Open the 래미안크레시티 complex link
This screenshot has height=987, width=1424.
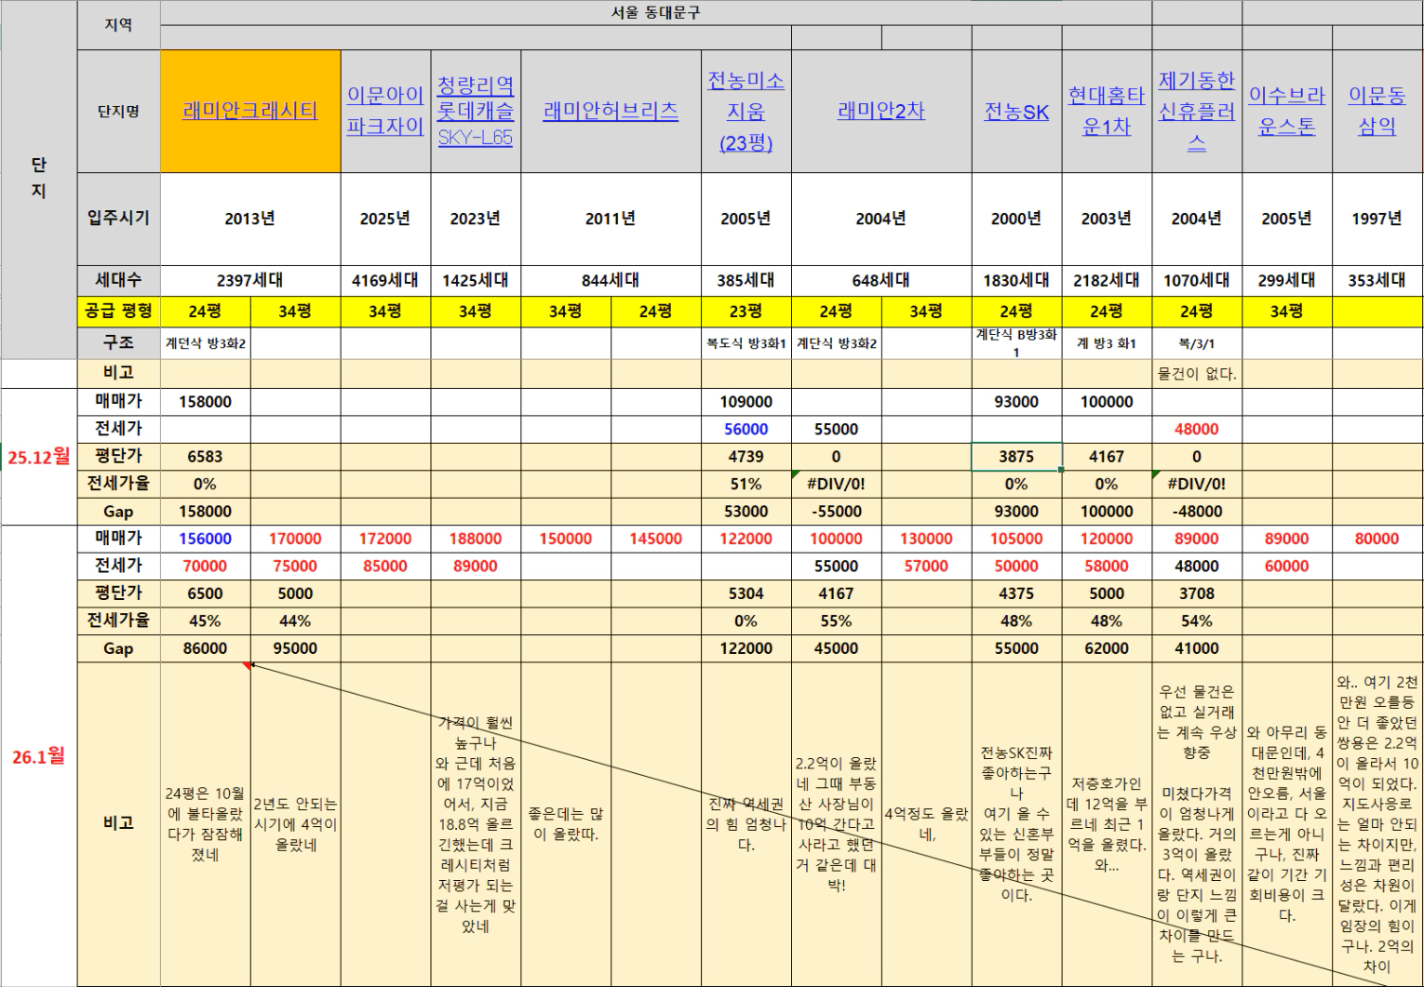tap(250, 111)
